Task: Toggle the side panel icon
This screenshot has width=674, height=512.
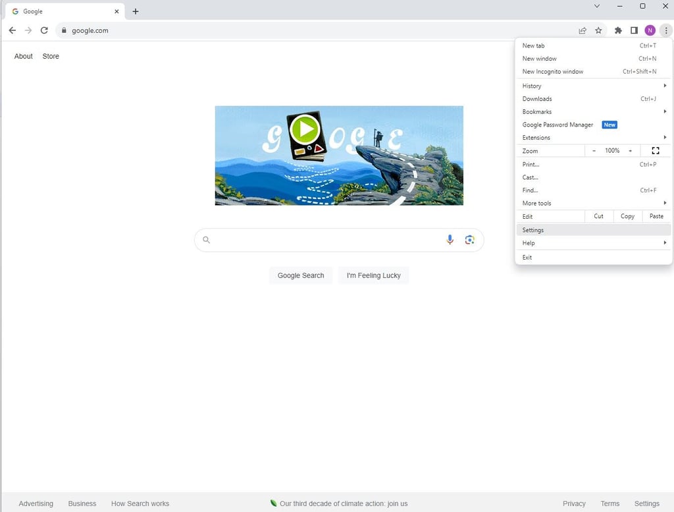Action: 634,30
